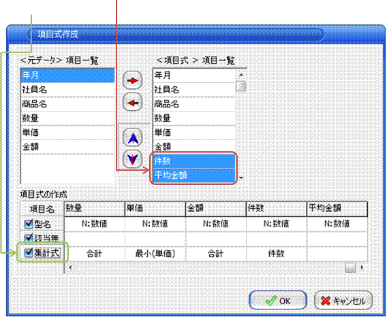Viewport: 387px width, 317px height.
Task: Click the 項目式 list scrollbar thumb
Action: coord(241,86)
